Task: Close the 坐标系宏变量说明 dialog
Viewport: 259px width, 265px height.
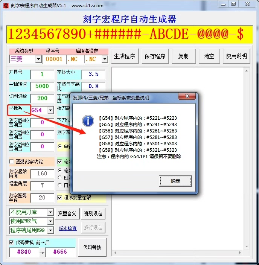Action: (187, 96)
